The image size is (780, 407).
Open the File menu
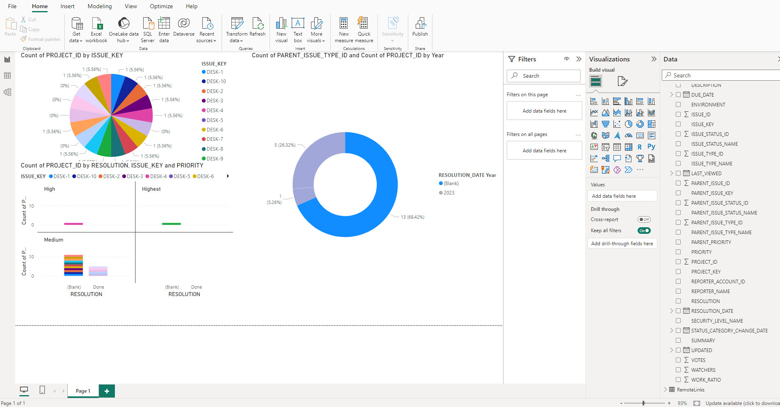point(12,6)
